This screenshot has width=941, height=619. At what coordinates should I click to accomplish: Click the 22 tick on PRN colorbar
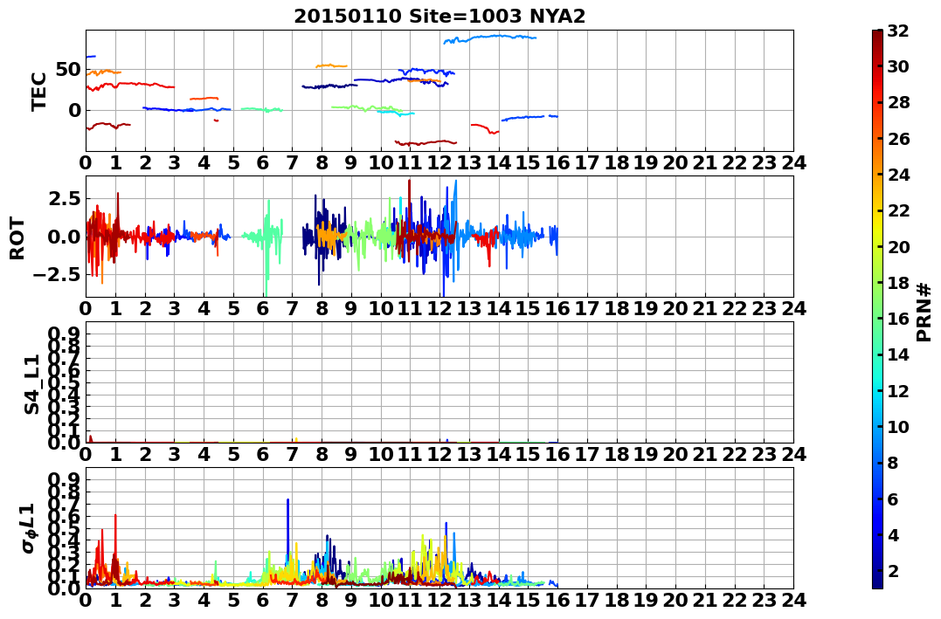(898, 210)
